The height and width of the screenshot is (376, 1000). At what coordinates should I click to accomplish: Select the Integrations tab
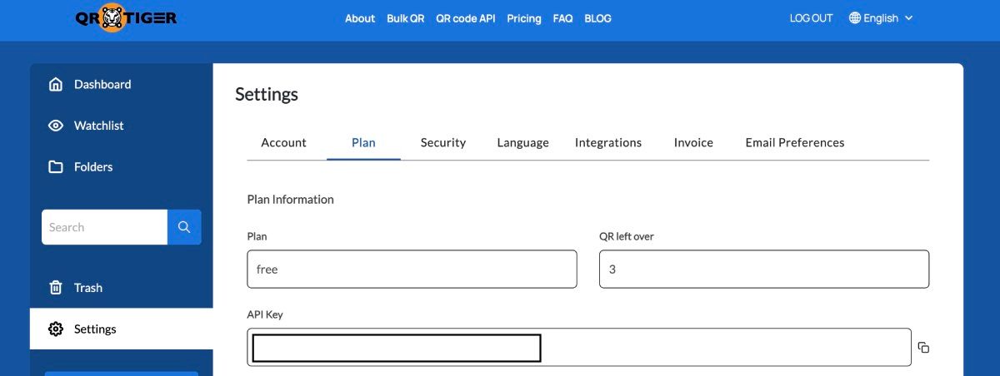coord(607,143)
